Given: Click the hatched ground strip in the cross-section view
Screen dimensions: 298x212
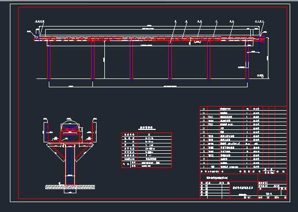Looking at the screenshot, I should coord(70,187).
